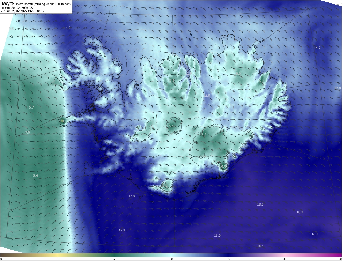Select the valid time line "VT: Fim. 20.02.2025 13Z (+10 h)"
Image resolution: width=342 pixels, height=261 pixels.
click(x=22, y=11)
